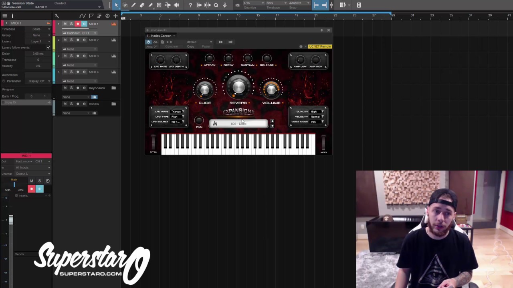
Task: Select the Listen speaker tool
Action: point(176,5)
